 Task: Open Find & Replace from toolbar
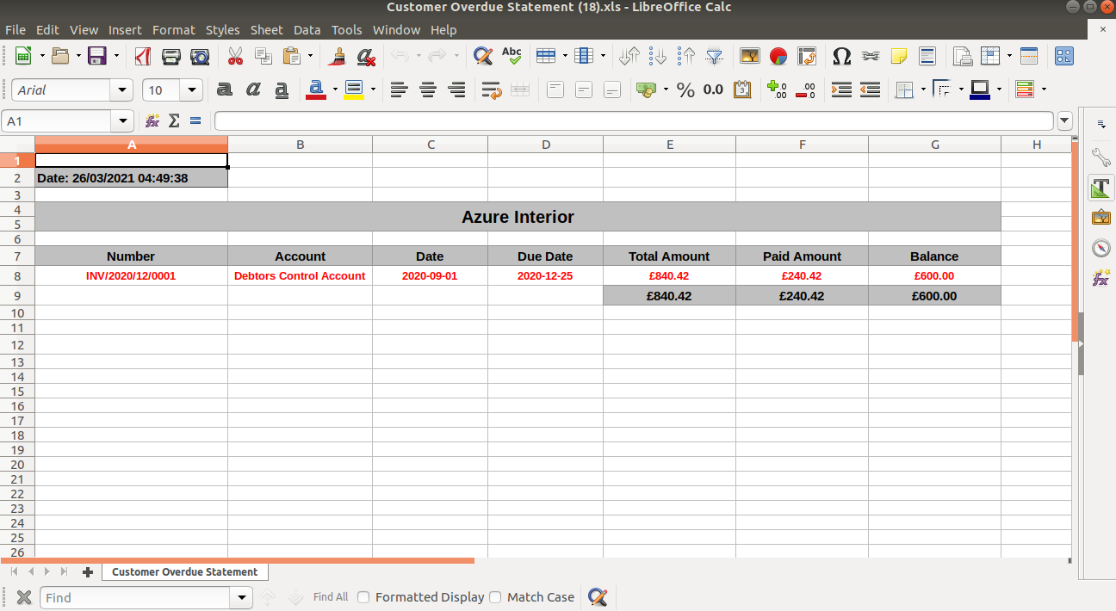coord(483,57)
